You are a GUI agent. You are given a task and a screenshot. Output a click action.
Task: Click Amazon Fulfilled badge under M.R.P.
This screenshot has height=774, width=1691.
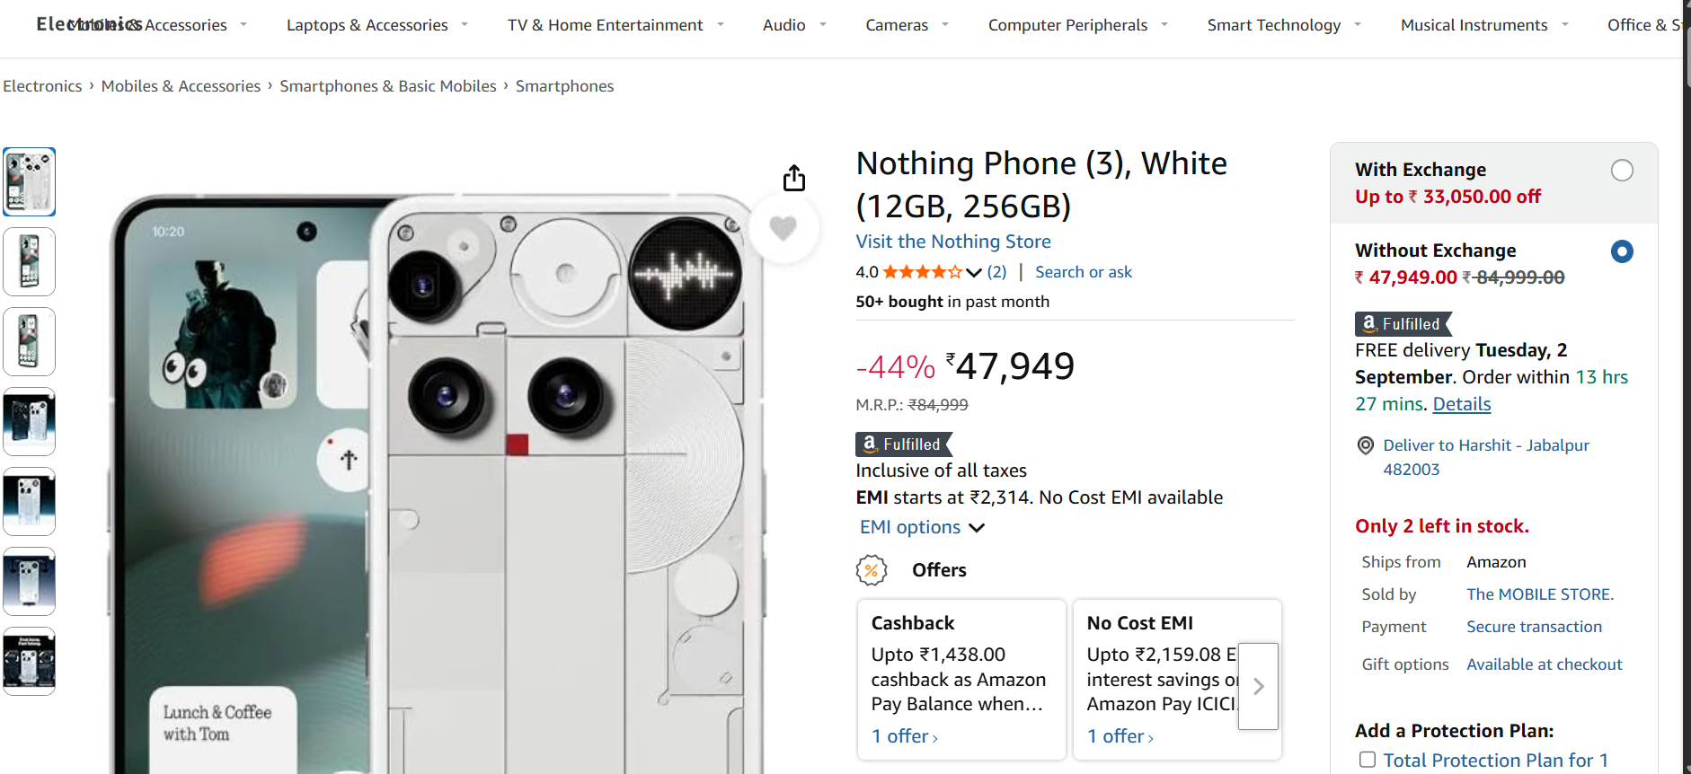[902, 444]
